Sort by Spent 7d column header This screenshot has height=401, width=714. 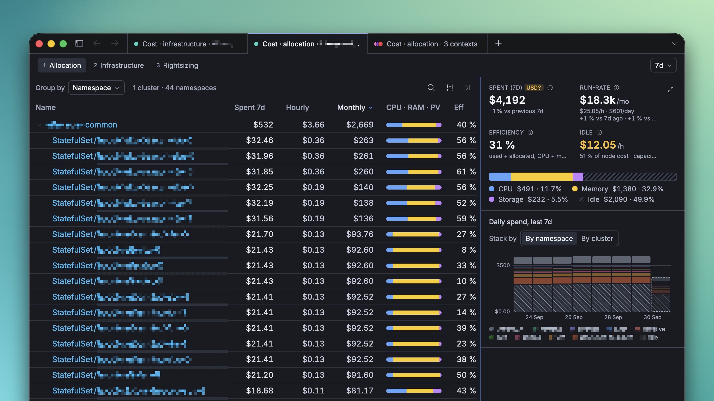249,107
